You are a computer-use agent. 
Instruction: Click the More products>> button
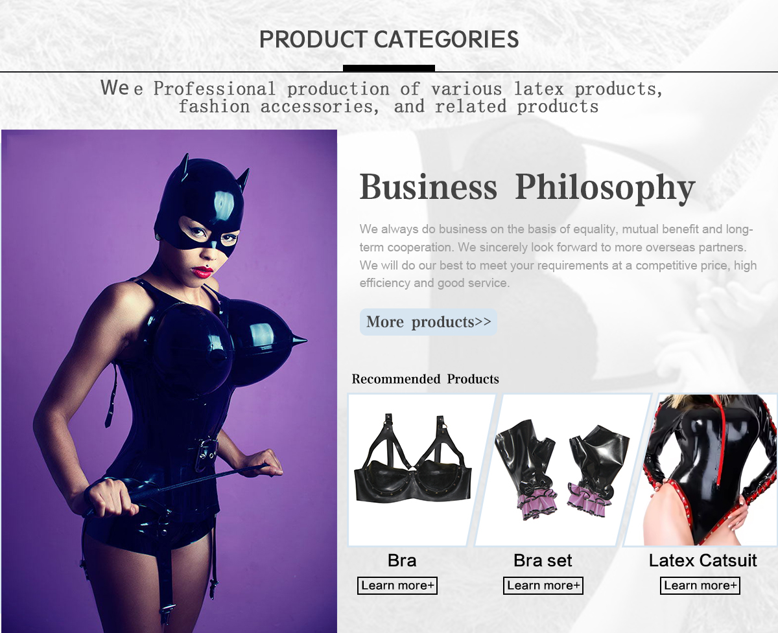click(x=429, y=322)
